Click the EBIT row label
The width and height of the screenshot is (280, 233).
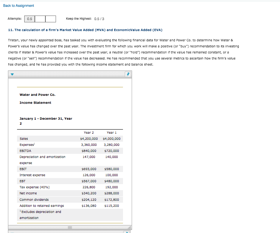click(x=23, y=169)
